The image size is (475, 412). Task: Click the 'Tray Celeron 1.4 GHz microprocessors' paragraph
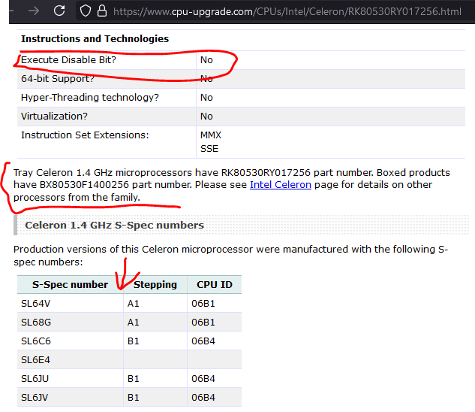coord(232,185)
